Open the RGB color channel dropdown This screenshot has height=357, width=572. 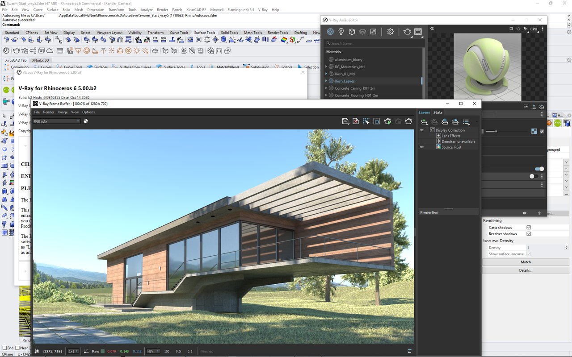click(57, 121)
